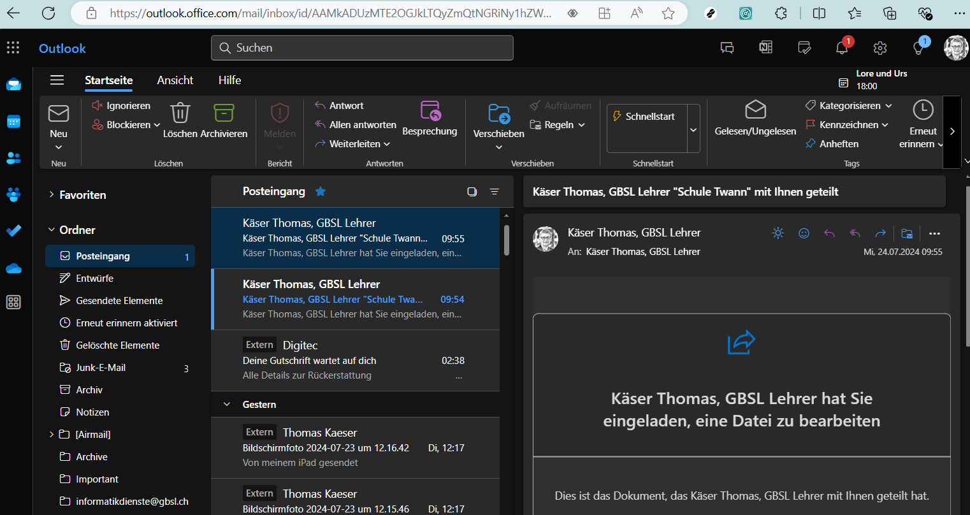970x515 pixels.
Task: Click the forward arrow in reading pane
Action: click(x=880, y=233)
